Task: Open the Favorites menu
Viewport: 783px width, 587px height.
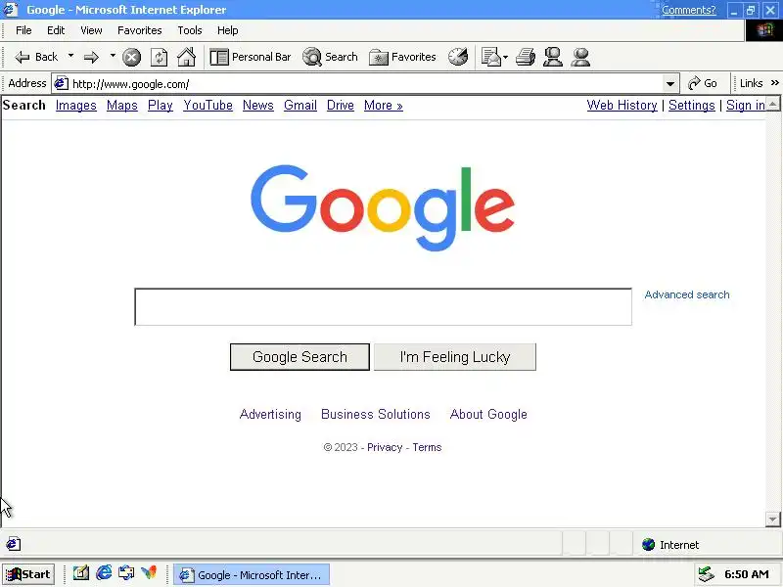Action: tap(140, 30)
